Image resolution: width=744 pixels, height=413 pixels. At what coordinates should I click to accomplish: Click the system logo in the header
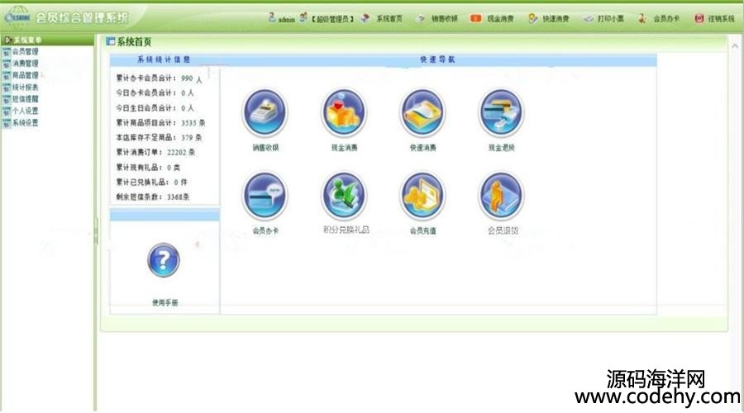[17, 16]
